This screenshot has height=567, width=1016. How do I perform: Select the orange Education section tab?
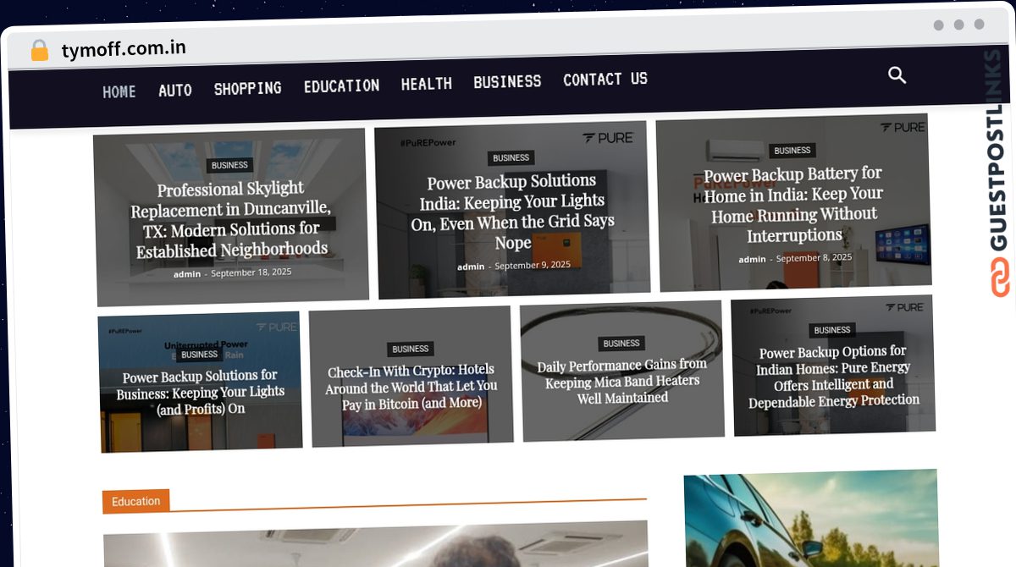pos(135,501)
